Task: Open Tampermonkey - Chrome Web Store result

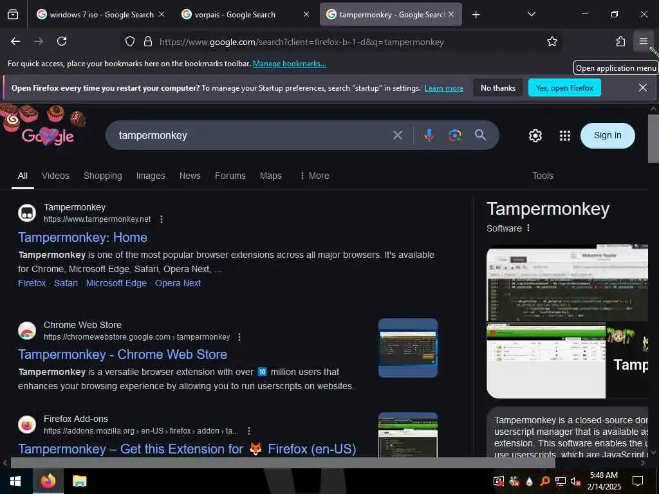Action: [x=123, y=354]
